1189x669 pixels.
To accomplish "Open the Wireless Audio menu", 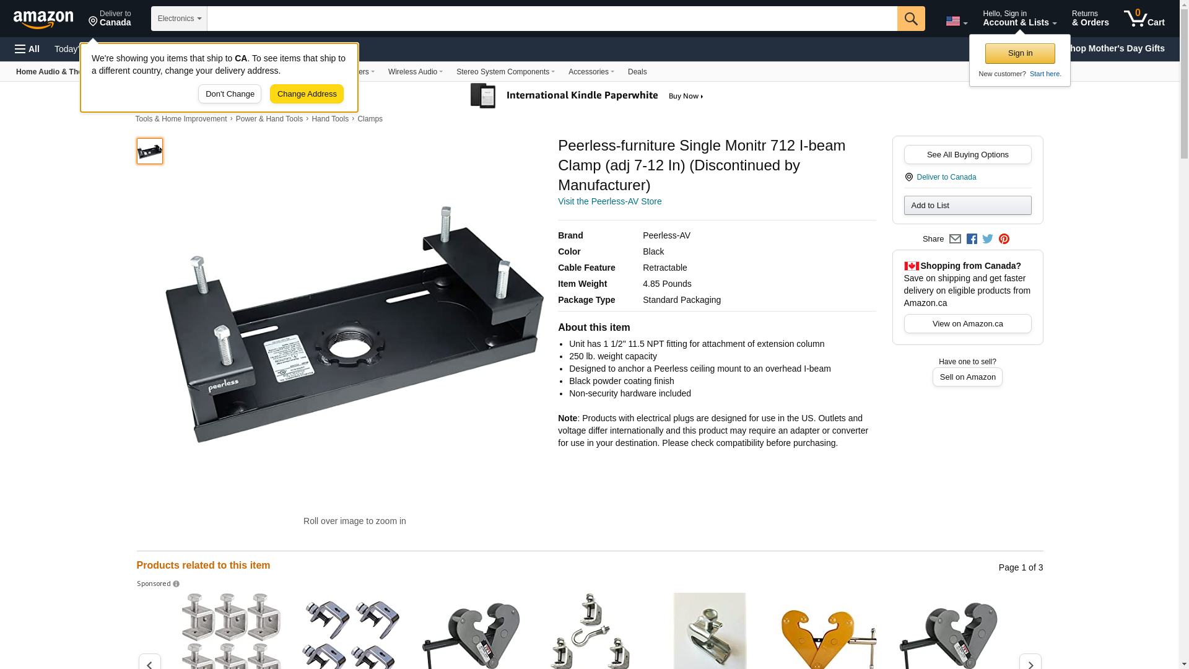I will (415, 72).
